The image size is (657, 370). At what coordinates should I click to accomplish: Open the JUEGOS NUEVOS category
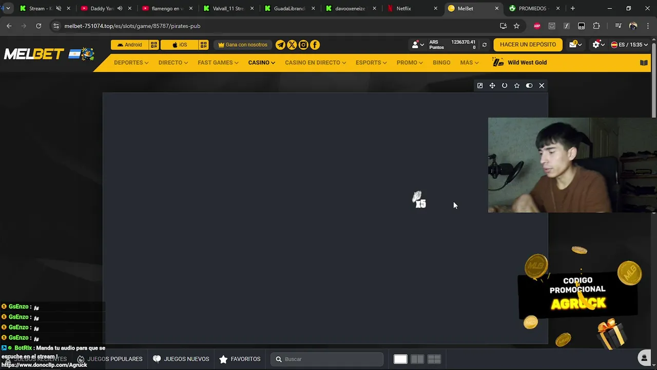point(181,359)
